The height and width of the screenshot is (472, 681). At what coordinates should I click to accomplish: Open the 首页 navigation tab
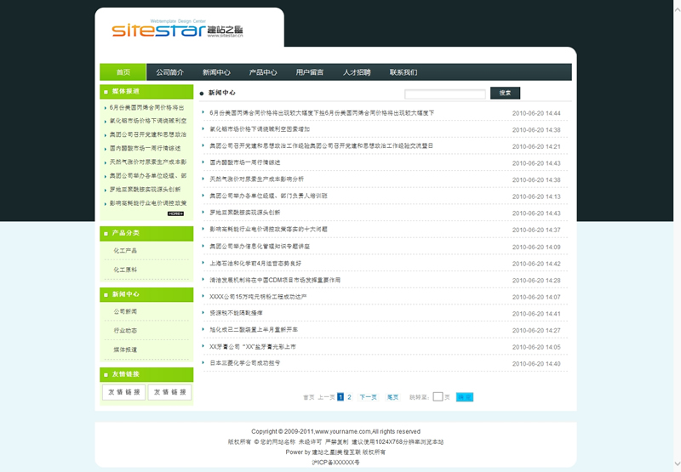click(123, 72)
